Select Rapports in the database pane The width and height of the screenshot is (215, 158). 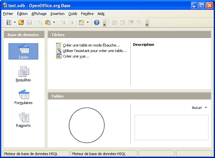pyautogui.click(x=23, y=120)
